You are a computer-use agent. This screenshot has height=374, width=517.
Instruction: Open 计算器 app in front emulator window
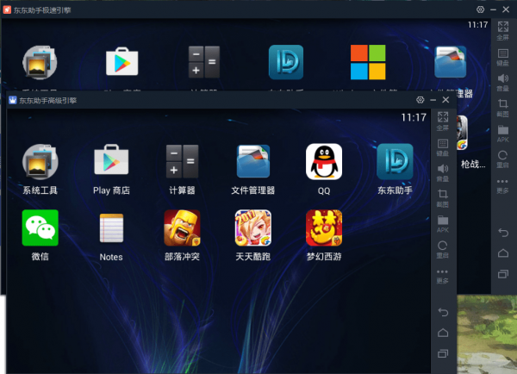point(182,161)
